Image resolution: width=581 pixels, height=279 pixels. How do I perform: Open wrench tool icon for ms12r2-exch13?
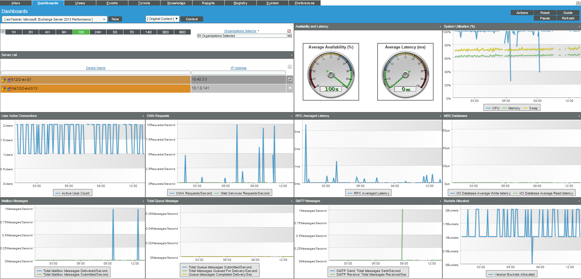(3, 88)
